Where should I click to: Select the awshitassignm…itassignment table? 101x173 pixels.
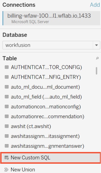click(45, 136)
